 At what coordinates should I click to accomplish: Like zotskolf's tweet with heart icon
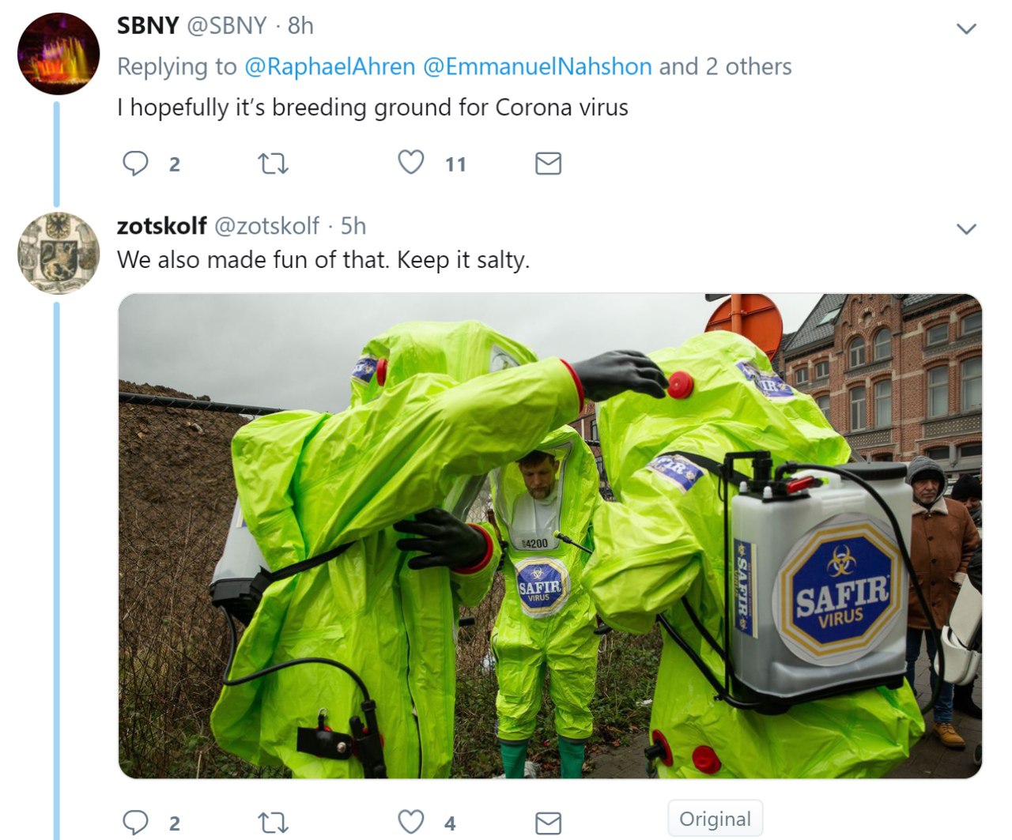click(x=410, y=822)
